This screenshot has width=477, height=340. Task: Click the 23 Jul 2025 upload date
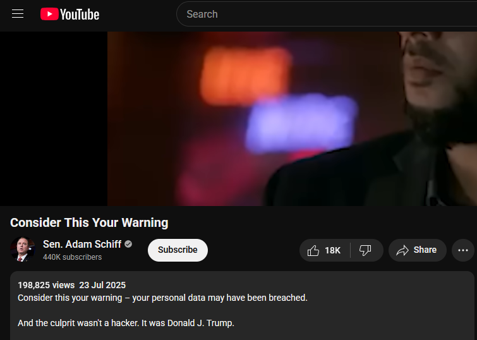click(102, 285)
